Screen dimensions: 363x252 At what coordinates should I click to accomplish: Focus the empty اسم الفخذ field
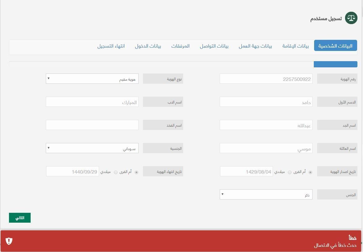[92, 125]
